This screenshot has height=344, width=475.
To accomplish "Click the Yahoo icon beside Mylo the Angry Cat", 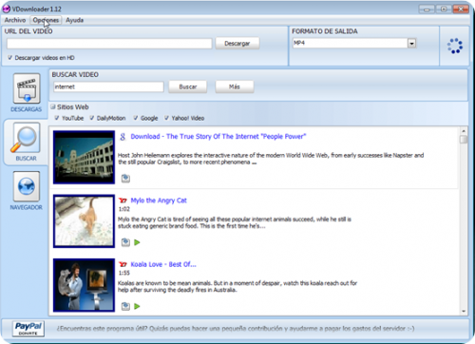I will (123, 201).
